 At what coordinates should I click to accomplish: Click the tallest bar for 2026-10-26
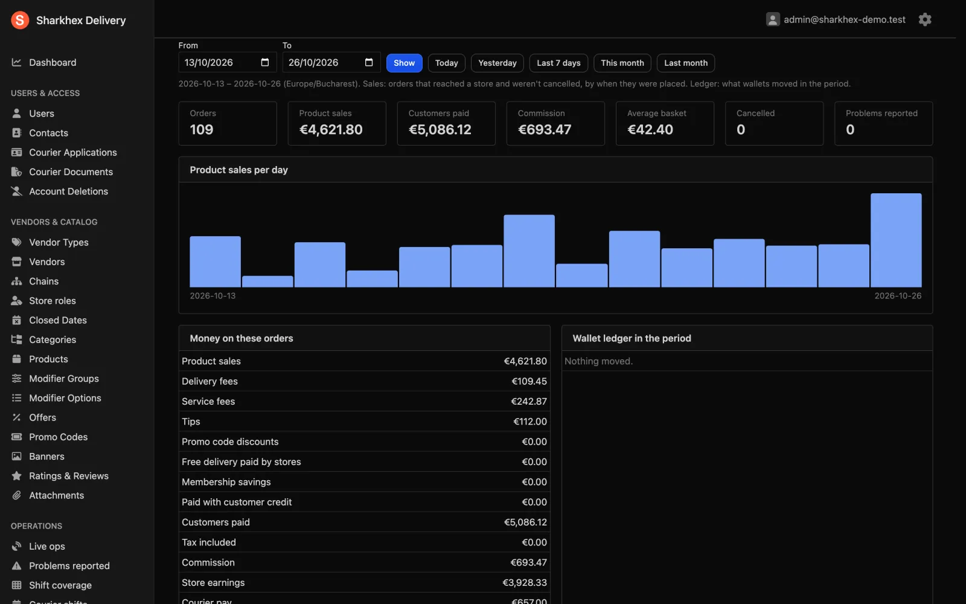click(x=896, y=240)
